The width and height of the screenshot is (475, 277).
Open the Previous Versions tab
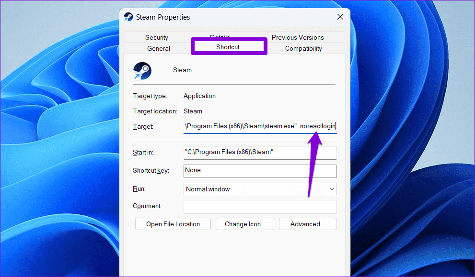click(x=298, y=37)
